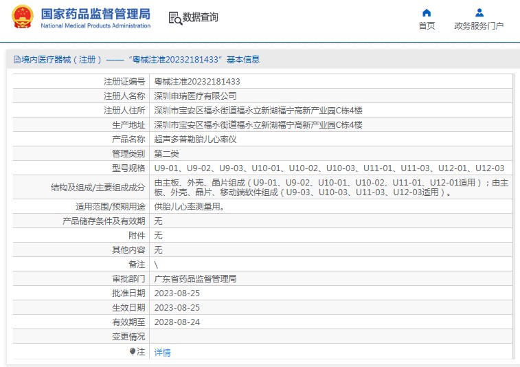
Task: Click the 国家药品监督管理局 title
Action: pyautogui.click(x=95, y=14)
